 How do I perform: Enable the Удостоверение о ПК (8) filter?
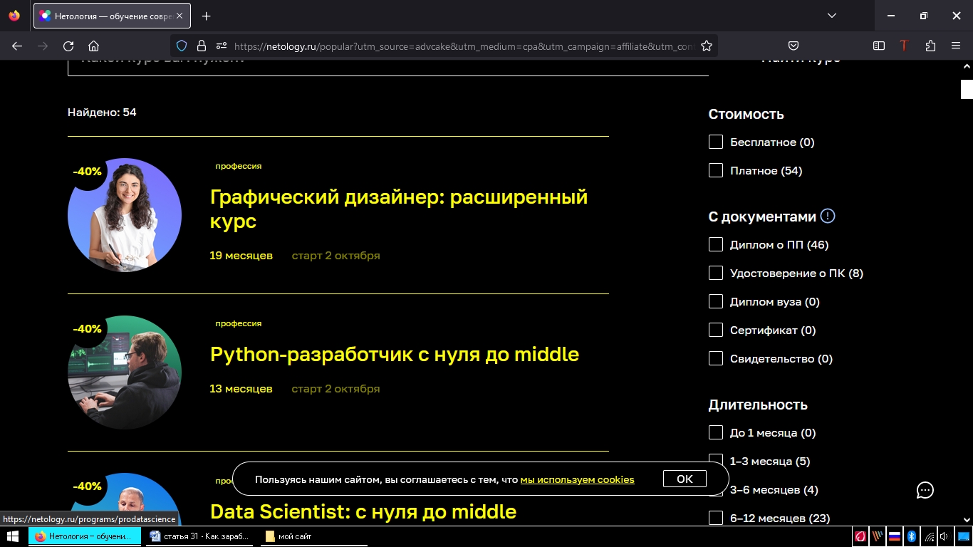[x=716, y=273]
